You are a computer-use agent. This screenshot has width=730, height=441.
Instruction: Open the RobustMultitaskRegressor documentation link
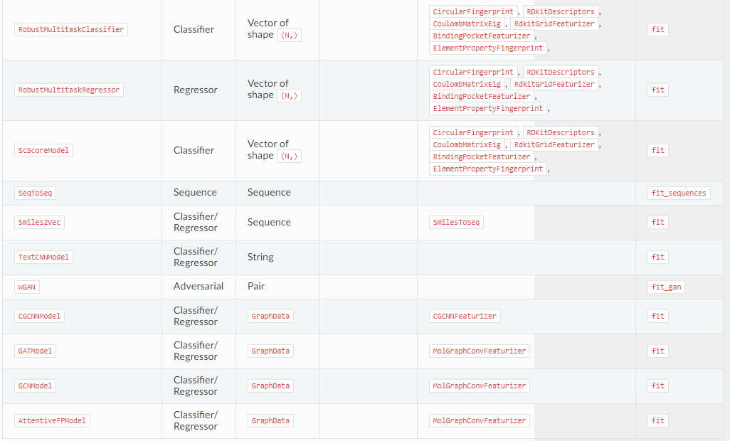69,90
